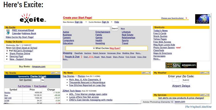Open McCain's Strategy? poll
The height and width of the screenshot is (110, 216).
[23, 51]
